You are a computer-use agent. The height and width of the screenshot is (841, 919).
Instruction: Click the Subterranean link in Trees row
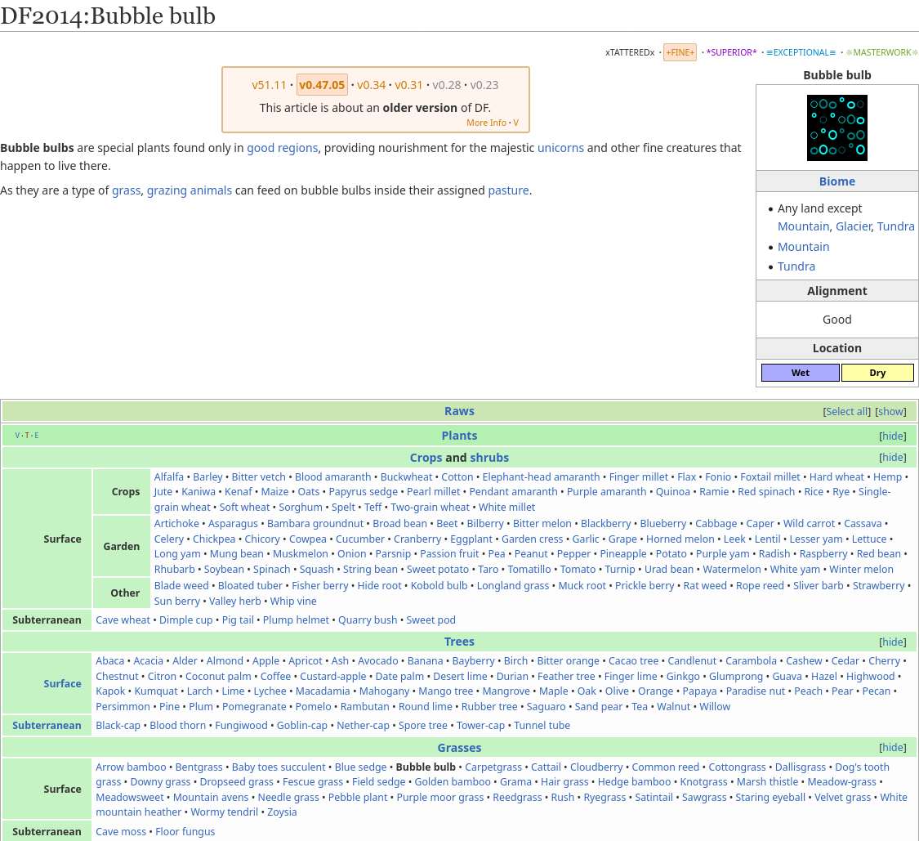click(47, 726)
